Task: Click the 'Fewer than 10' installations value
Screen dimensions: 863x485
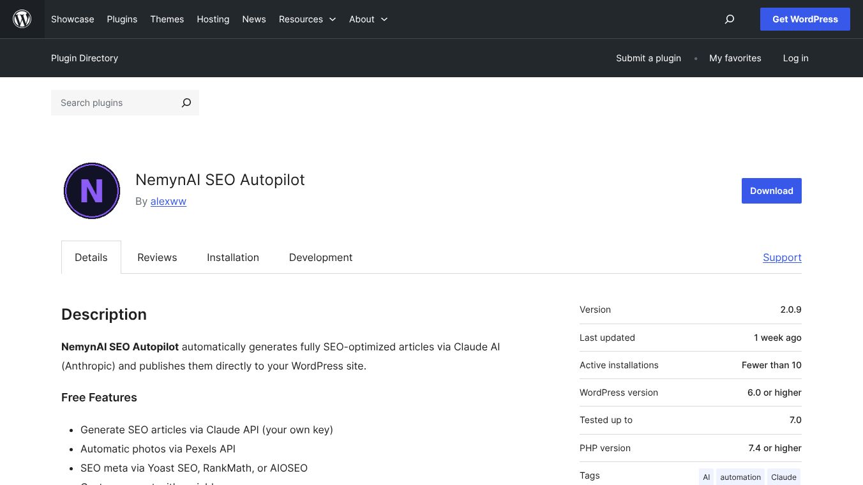Action: [x=772, y=365]
